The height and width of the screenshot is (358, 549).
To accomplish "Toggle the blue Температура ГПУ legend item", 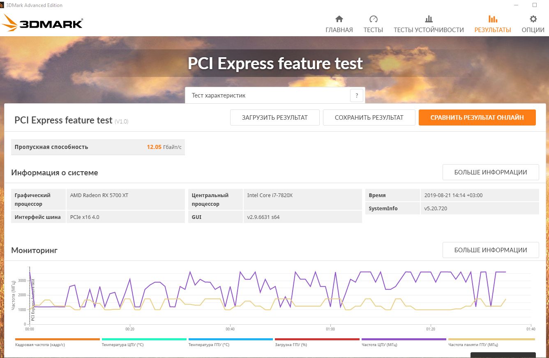I will [231, 342].
